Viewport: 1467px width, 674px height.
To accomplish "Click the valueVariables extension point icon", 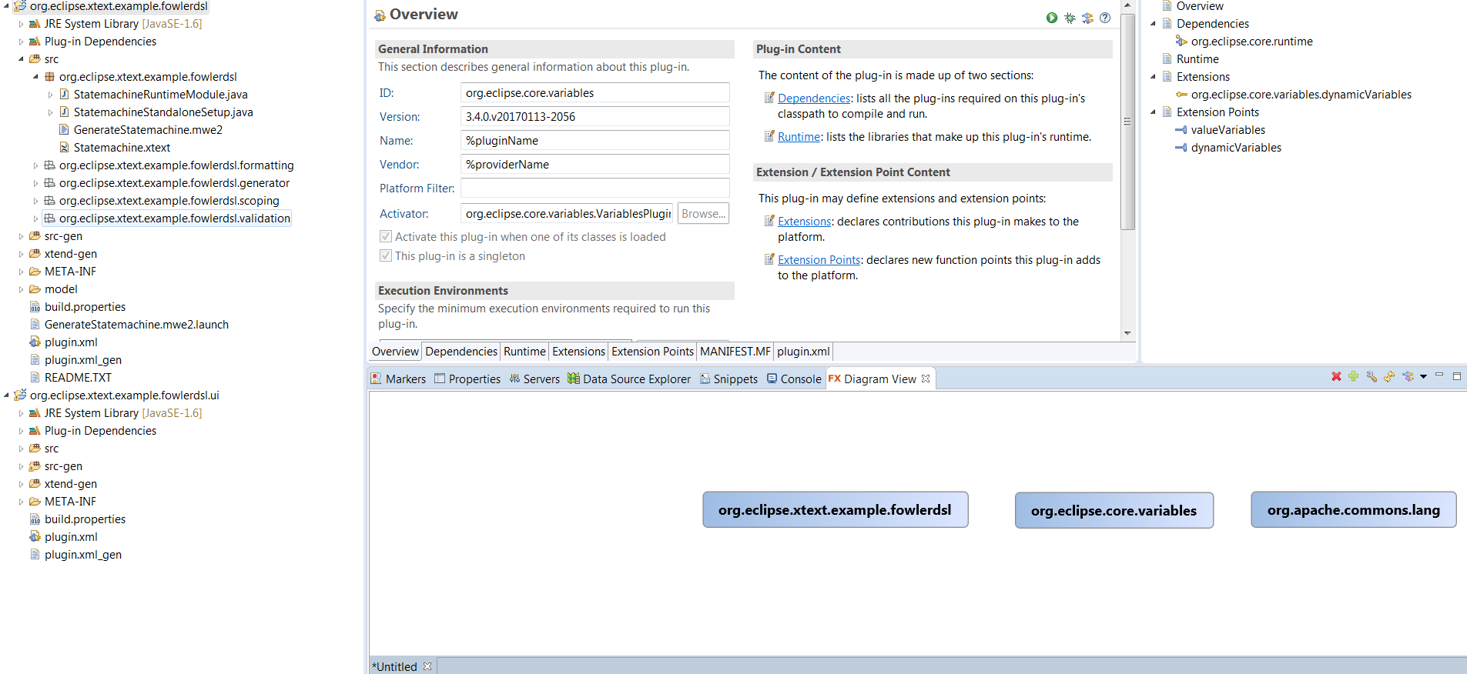I will [x=1181, y=130].
